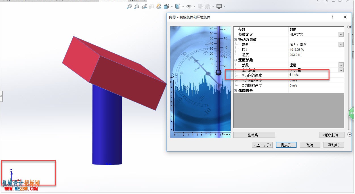Click the 完成(F) finish button
355x194 pixels.
(286, 145)
